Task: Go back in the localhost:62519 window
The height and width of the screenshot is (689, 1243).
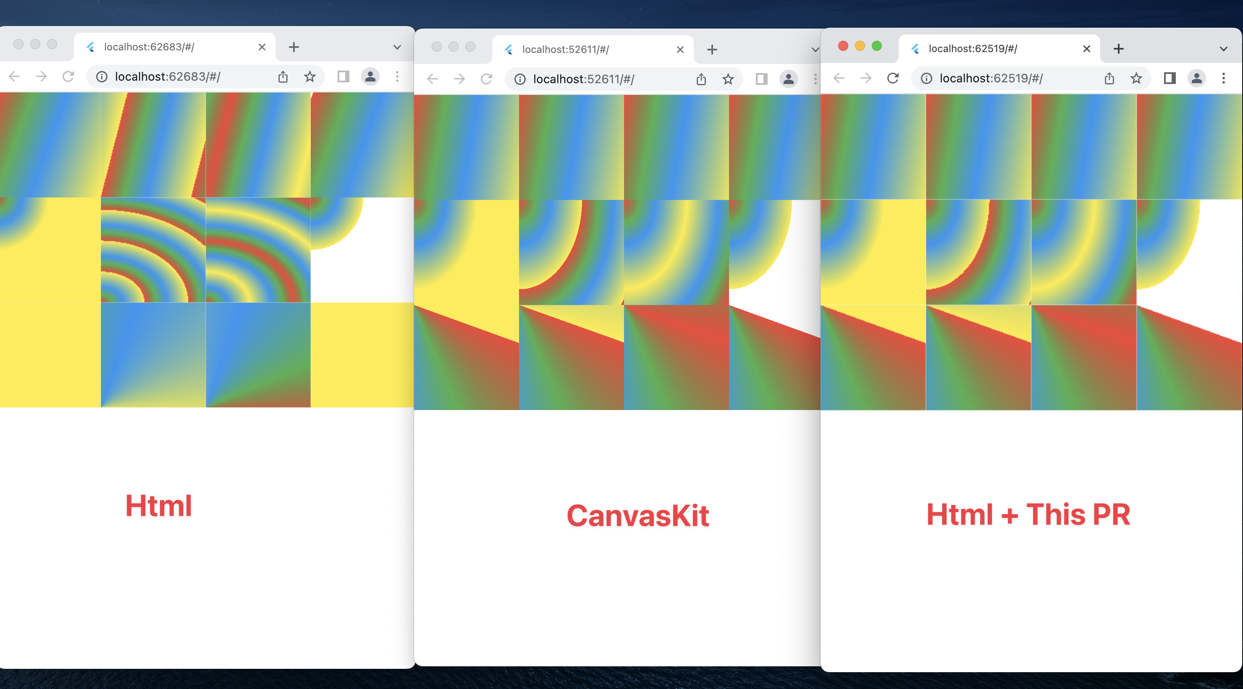Action: (839, 78)
